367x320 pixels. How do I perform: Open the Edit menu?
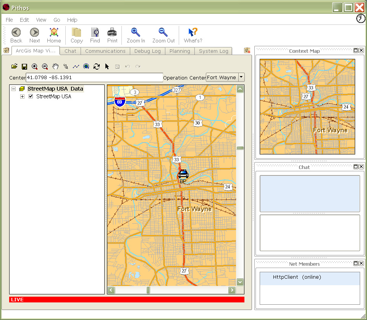click(24, 20)
